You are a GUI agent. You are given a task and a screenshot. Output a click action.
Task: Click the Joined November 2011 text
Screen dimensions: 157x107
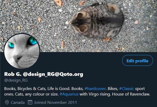(55, 103)
